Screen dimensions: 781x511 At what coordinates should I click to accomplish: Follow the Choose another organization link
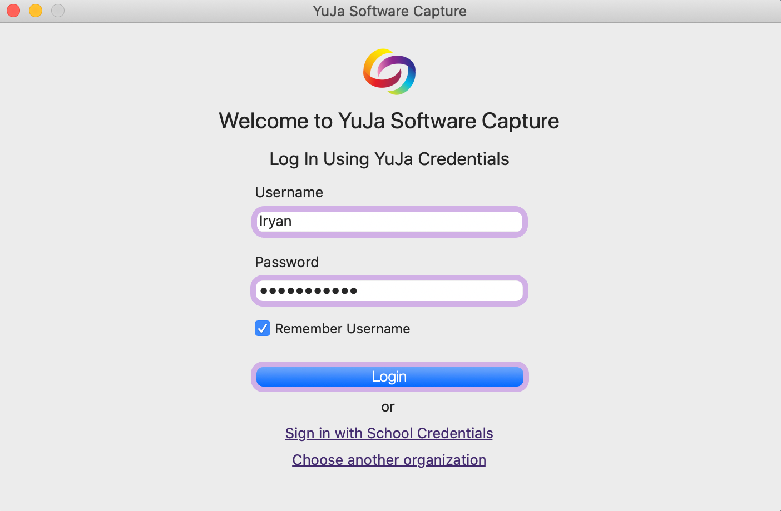(389, 460)
